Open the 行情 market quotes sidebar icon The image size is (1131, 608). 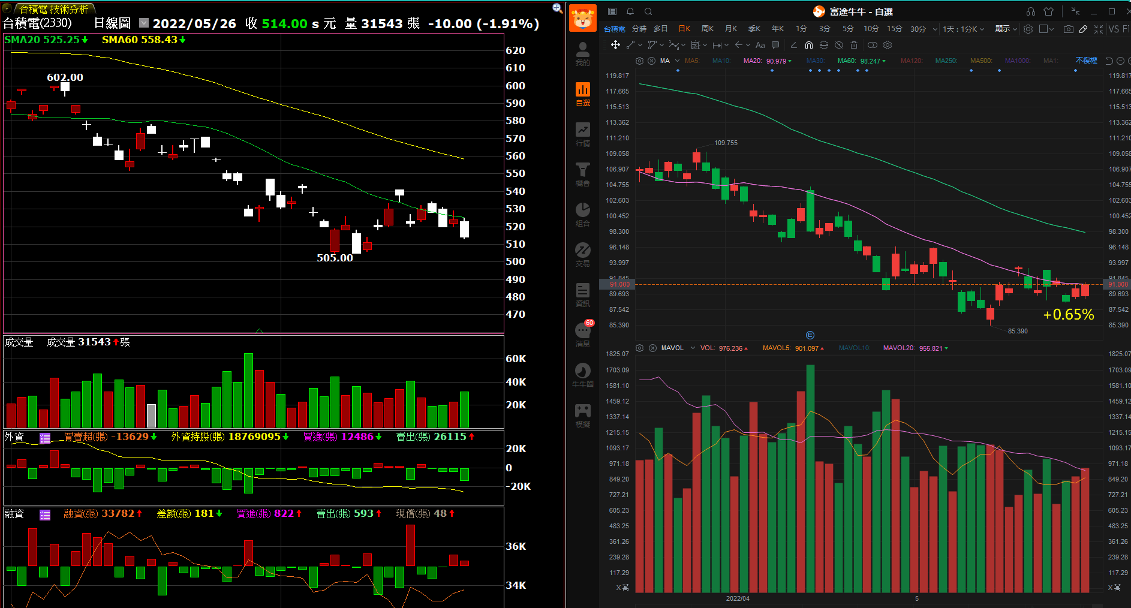(582, 134)
